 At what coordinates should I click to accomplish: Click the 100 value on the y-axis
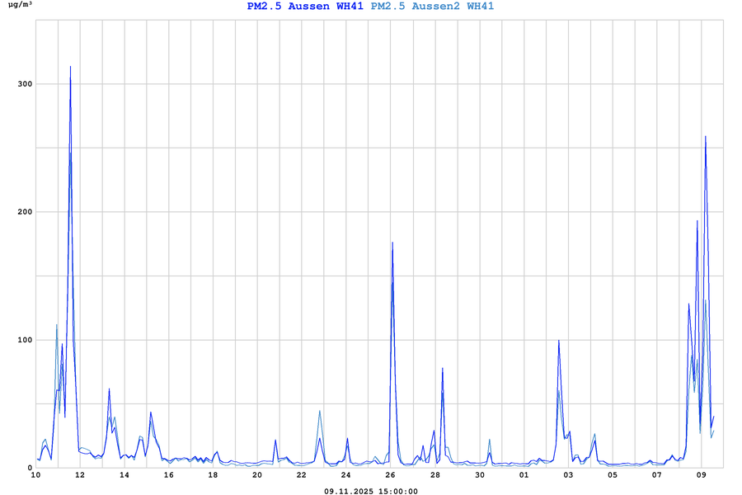tap(21, 340)
